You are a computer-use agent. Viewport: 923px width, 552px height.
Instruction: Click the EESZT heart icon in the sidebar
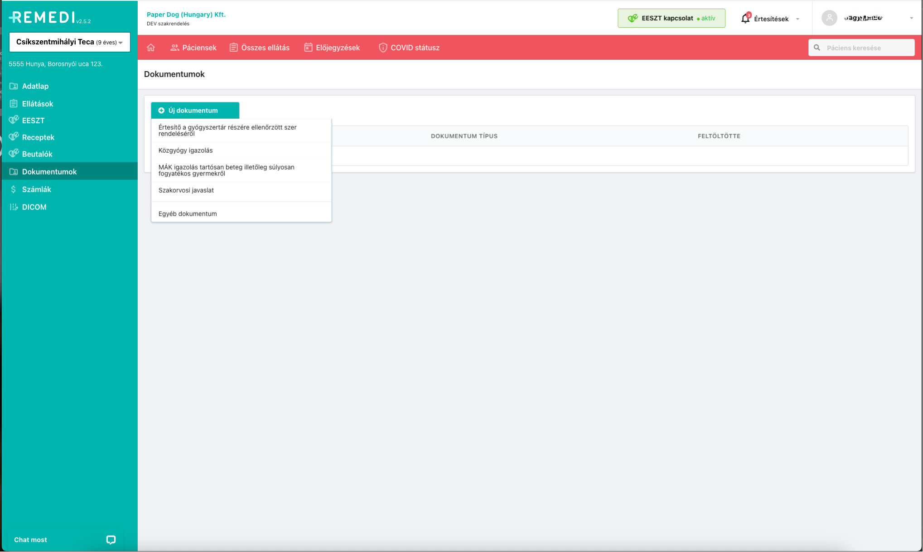[14, 120]
